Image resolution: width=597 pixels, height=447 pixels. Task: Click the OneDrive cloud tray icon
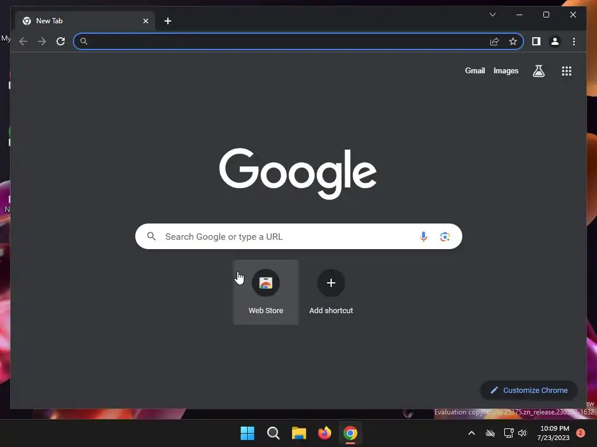(490, 433)
